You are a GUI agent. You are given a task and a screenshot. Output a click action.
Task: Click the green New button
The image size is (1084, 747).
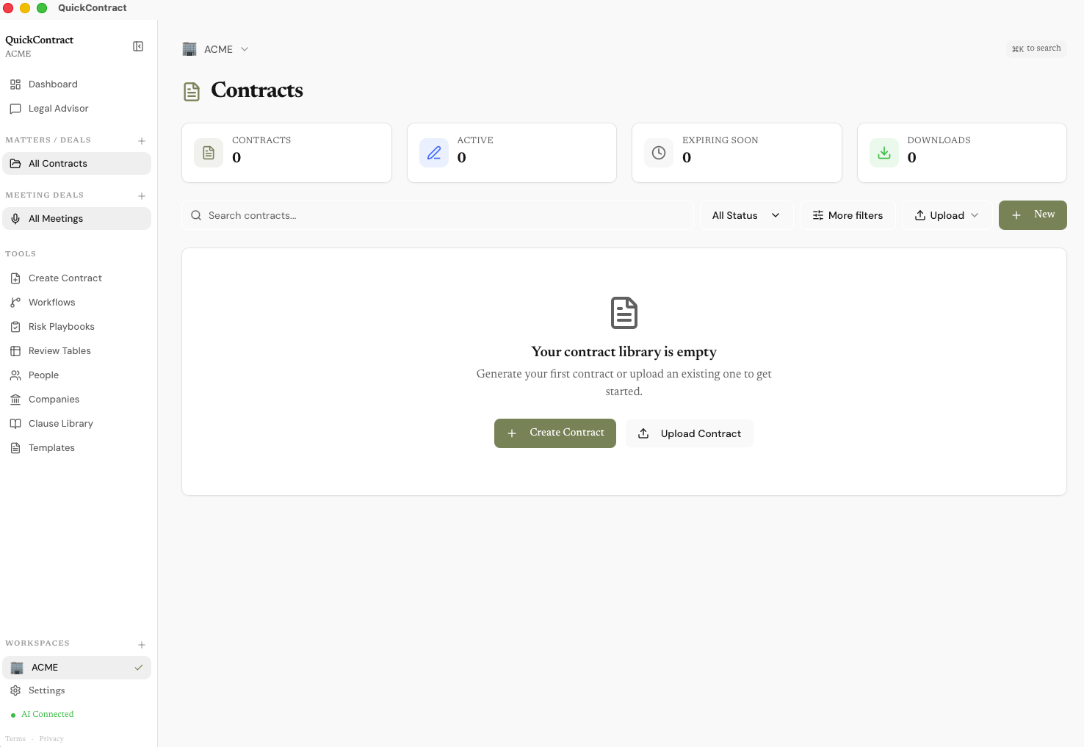tap(1033, 215)
